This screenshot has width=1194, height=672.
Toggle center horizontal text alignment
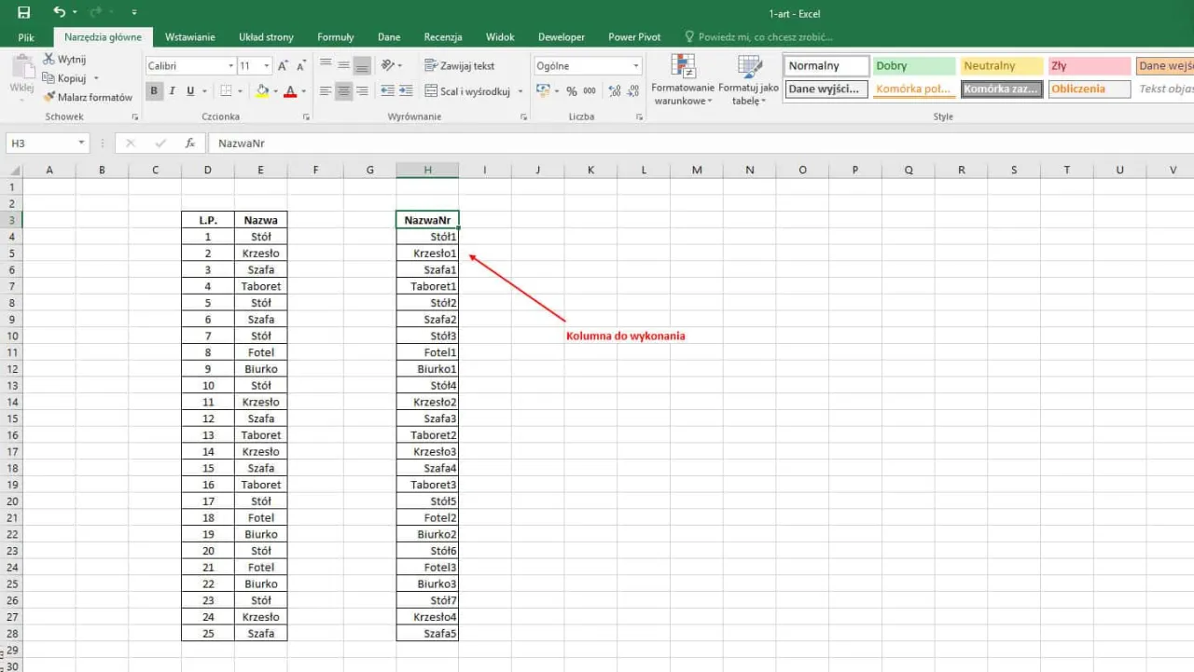pos(343,91)
